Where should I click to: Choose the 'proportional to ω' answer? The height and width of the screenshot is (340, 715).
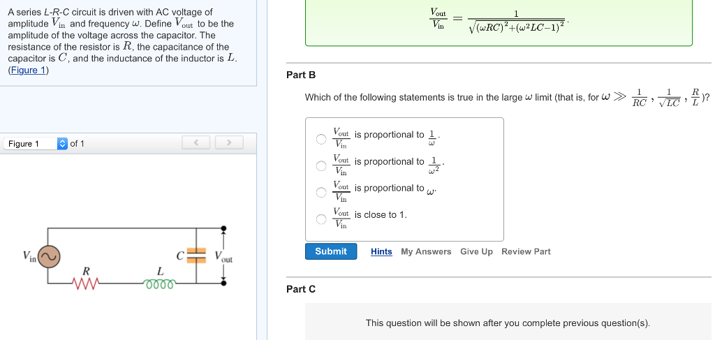[321, 192]
